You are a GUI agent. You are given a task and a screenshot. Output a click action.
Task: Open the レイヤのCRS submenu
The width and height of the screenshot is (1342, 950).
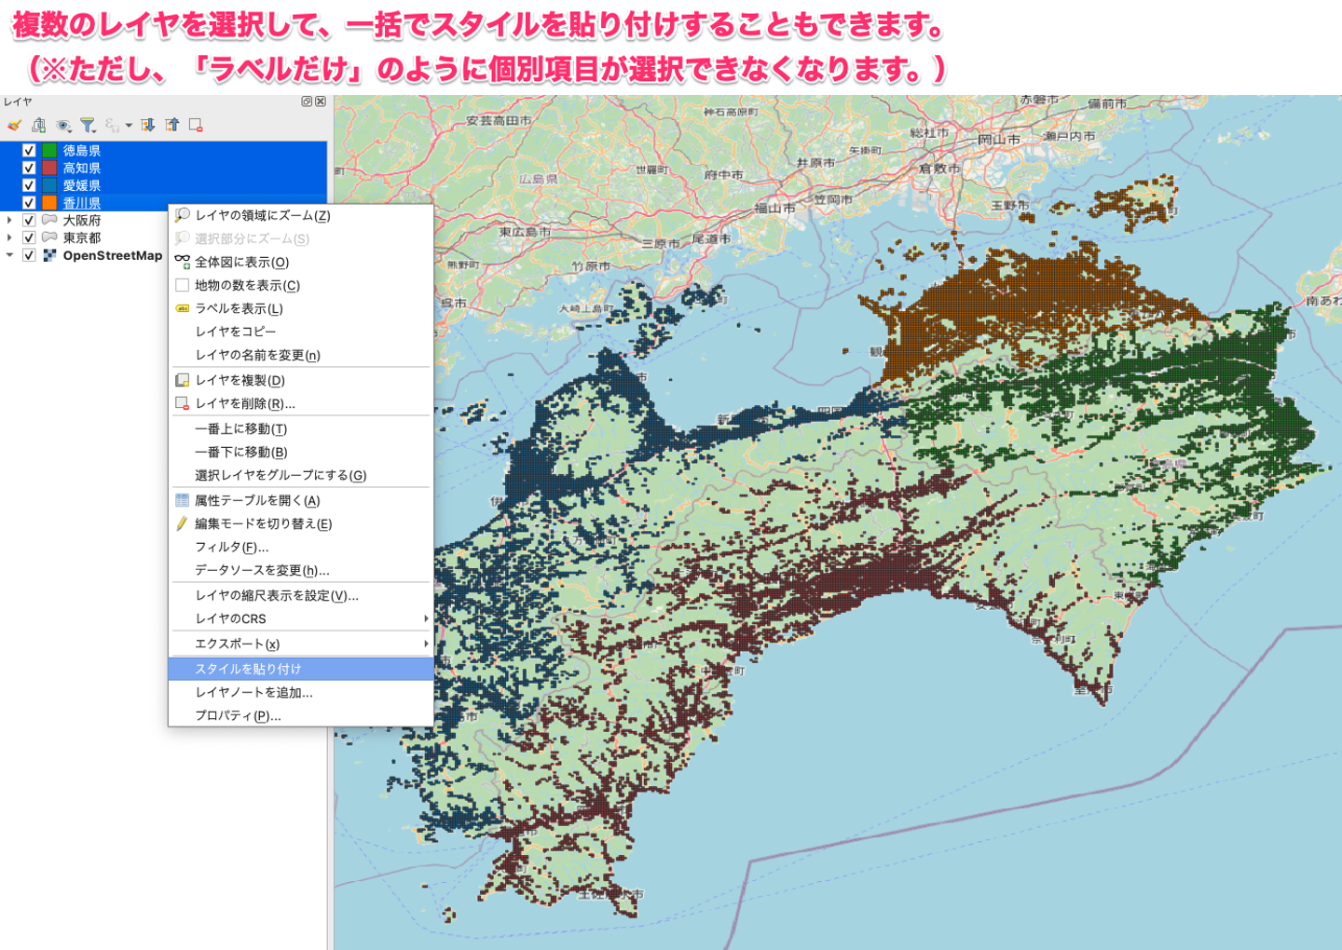pos(301,618)
